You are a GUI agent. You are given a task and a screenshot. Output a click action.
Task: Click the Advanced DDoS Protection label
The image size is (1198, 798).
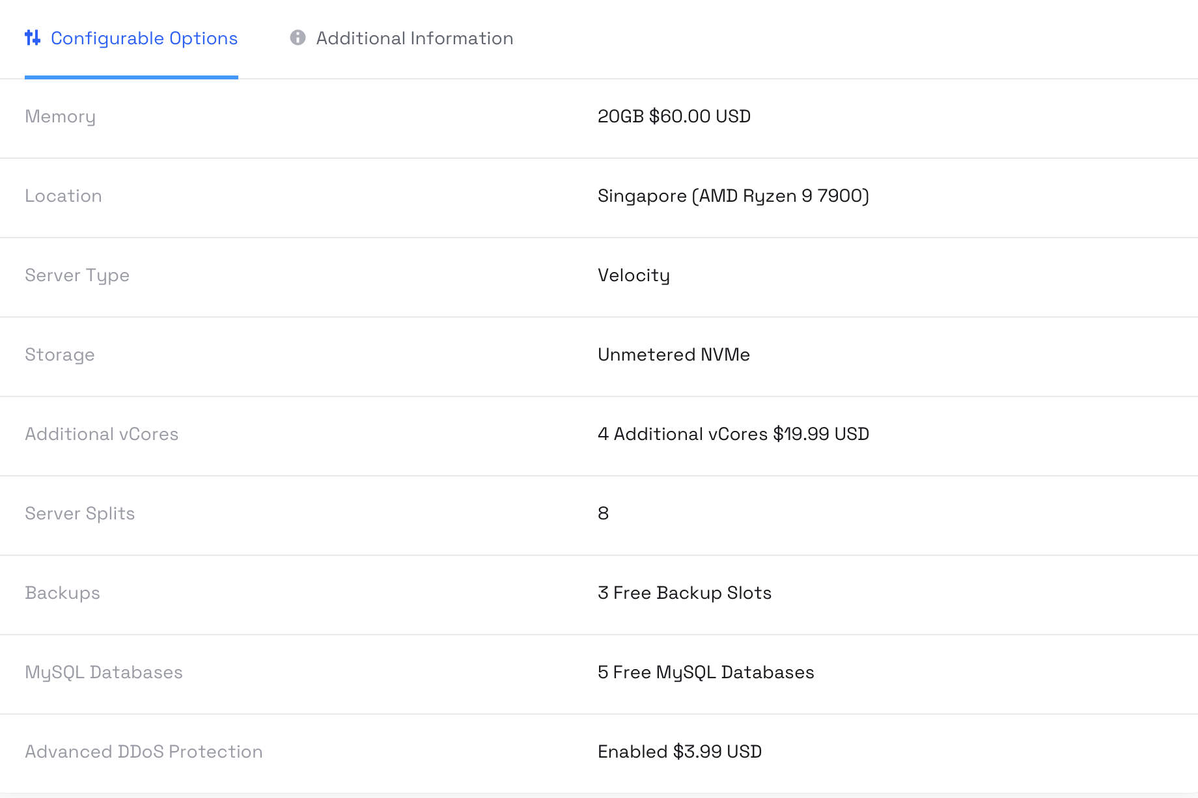[144, 752]
